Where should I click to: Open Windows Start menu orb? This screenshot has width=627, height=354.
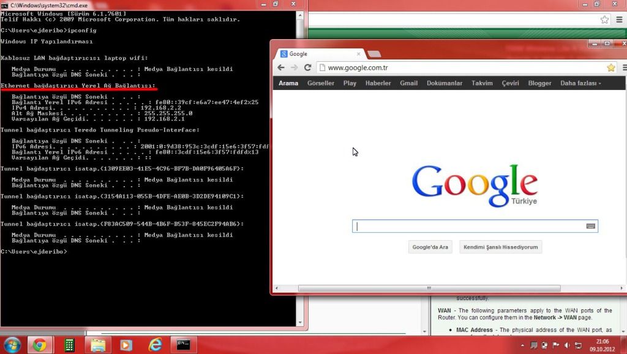click(x=12, y=345)
